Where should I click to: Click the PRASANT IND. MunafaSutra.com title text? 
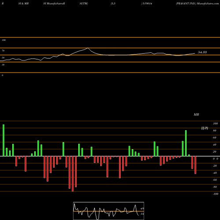(x=198, y=4)
